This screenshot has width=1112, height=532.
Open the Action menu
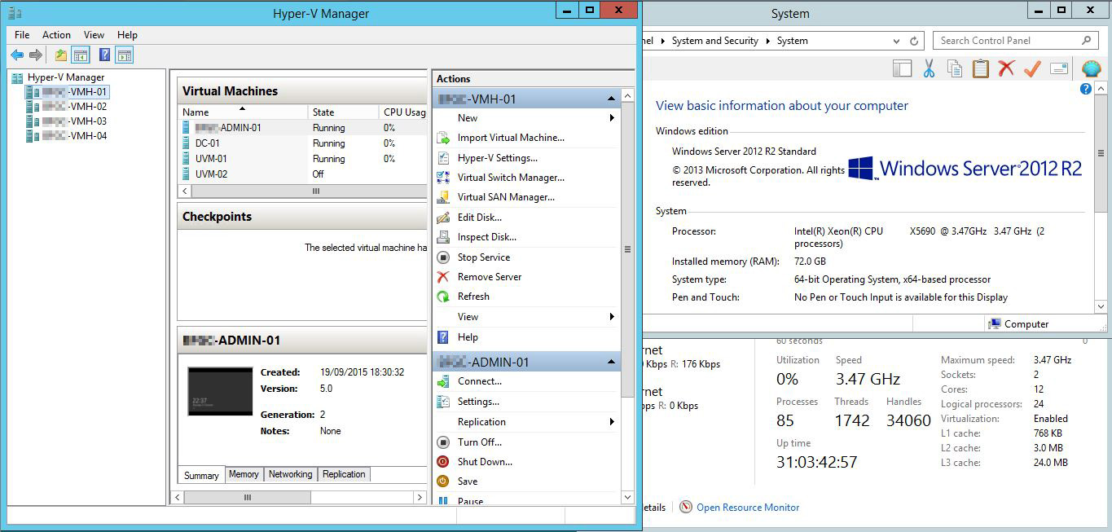(56, 35)
